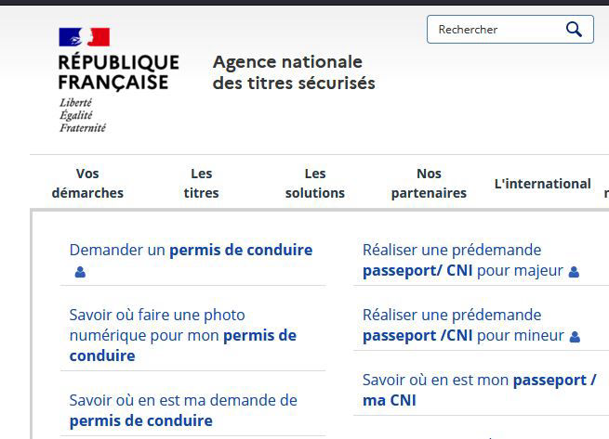Open the Vos démarches menu
The width and height of the screenshot is (609, 439).
(87, 183)
